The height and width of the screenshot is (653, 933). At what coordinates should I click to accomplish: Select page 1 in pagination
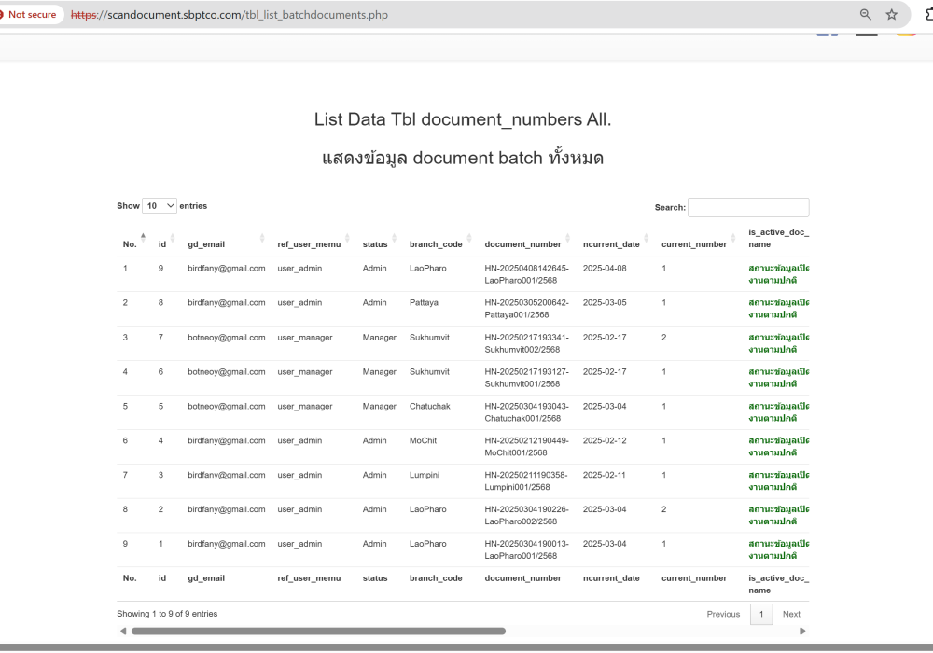tap(761, 614)
